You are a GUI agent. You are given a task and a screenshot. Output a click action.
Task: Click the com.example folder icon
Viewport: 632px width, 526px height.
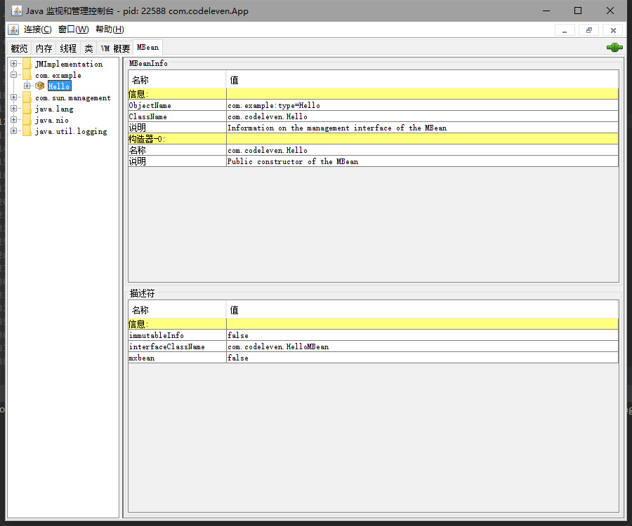27,75
